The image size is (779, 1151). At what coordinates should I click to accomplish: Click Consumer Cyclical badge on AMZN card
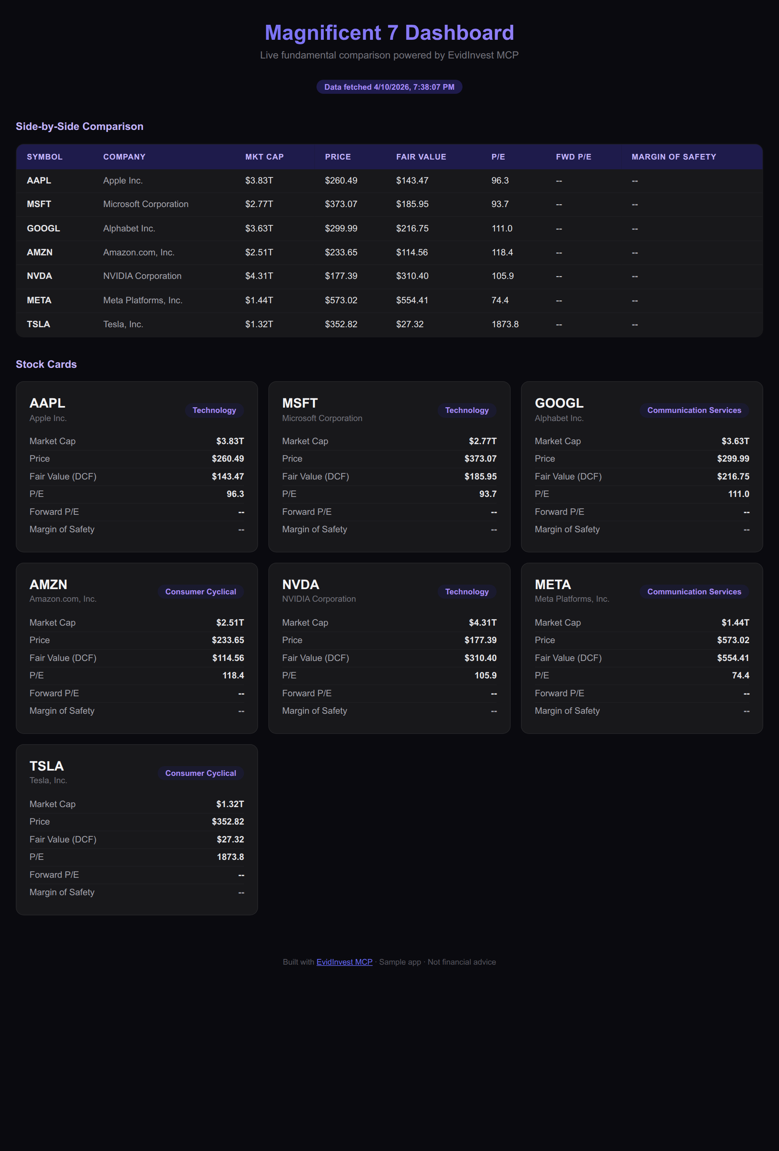tap(200, 592)
